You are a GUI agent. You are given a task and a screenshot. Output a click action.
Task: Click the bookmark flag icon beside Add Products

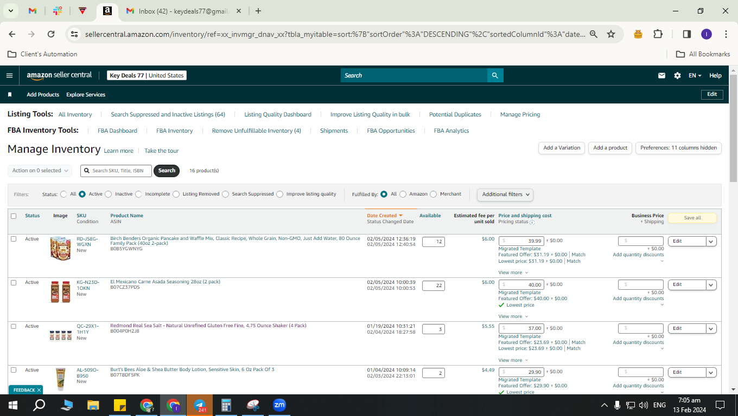click(10, 94)
